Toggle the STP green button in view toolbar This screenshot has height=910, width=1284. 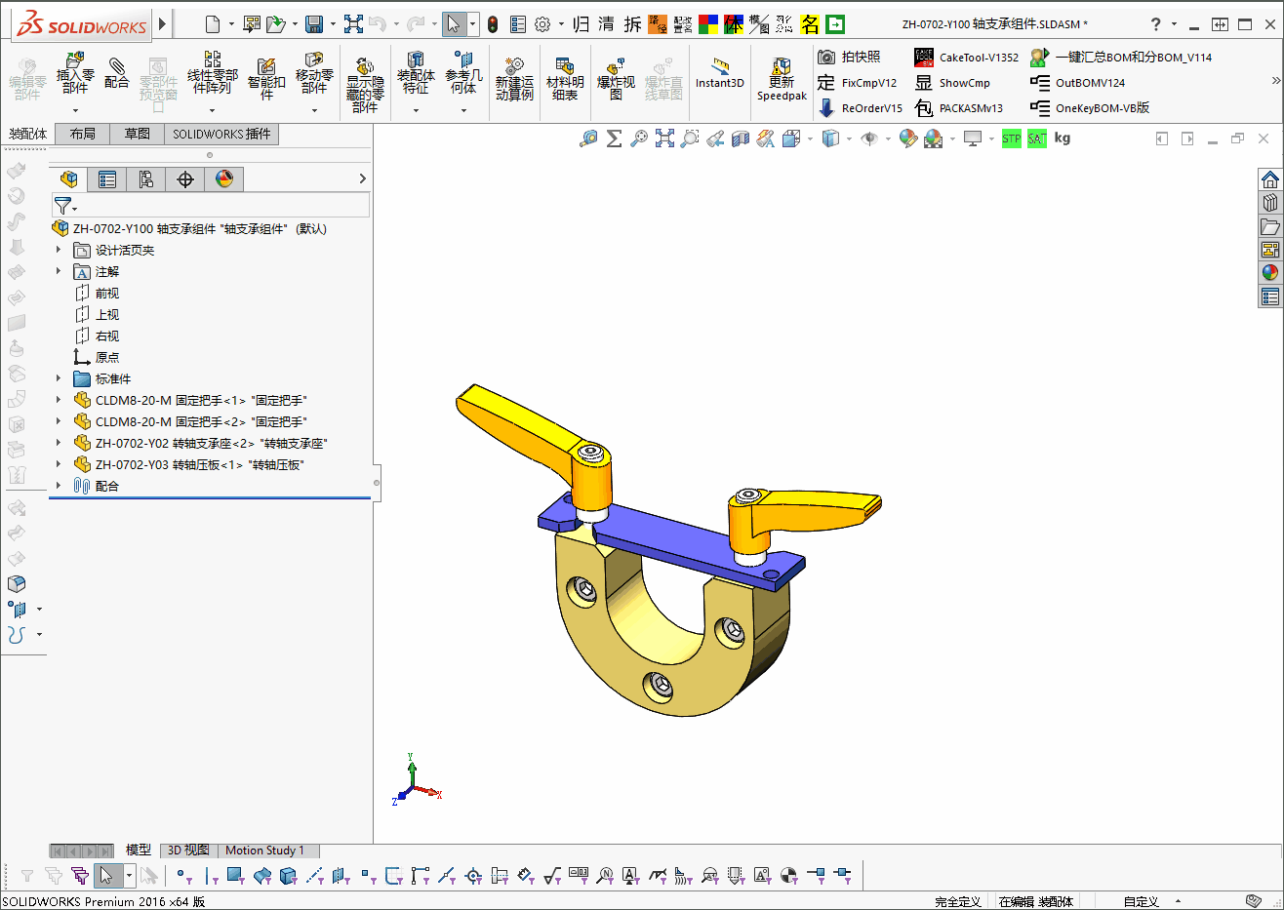1011,138
